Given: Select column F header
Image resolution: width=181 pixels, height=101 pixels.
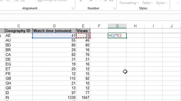Looking at the screenshot, I should click(x=99, y=26).
